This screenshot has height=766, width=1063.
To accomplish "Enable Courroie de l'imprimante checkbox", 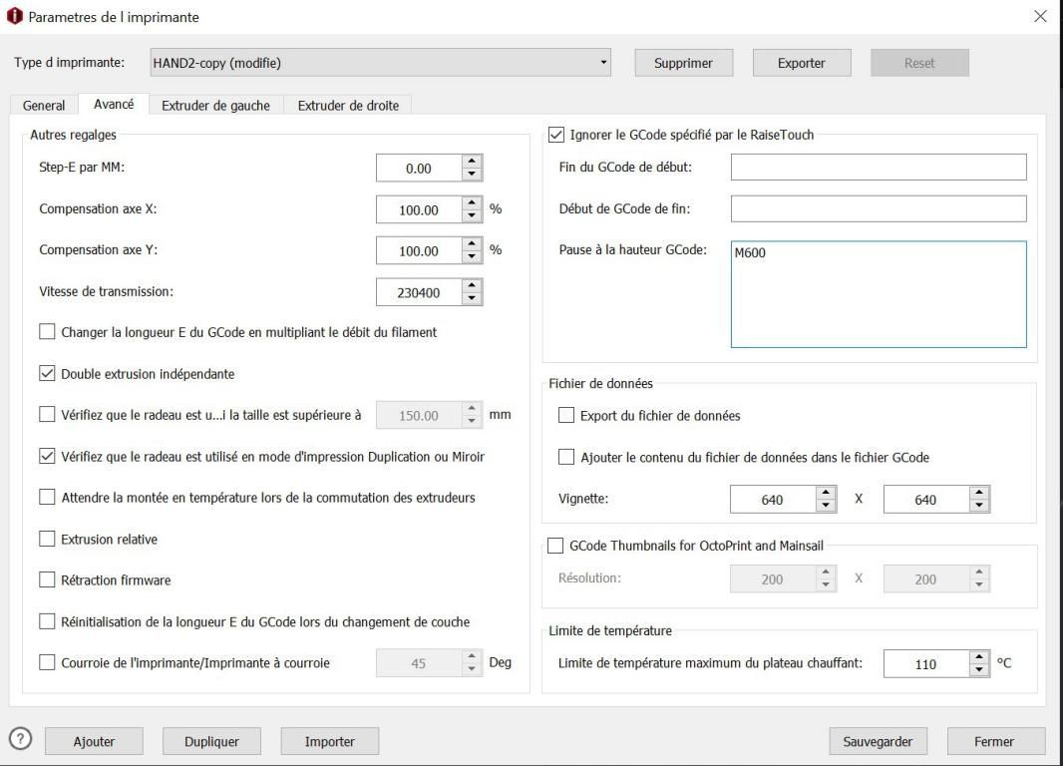I will [x=47, y=662].
